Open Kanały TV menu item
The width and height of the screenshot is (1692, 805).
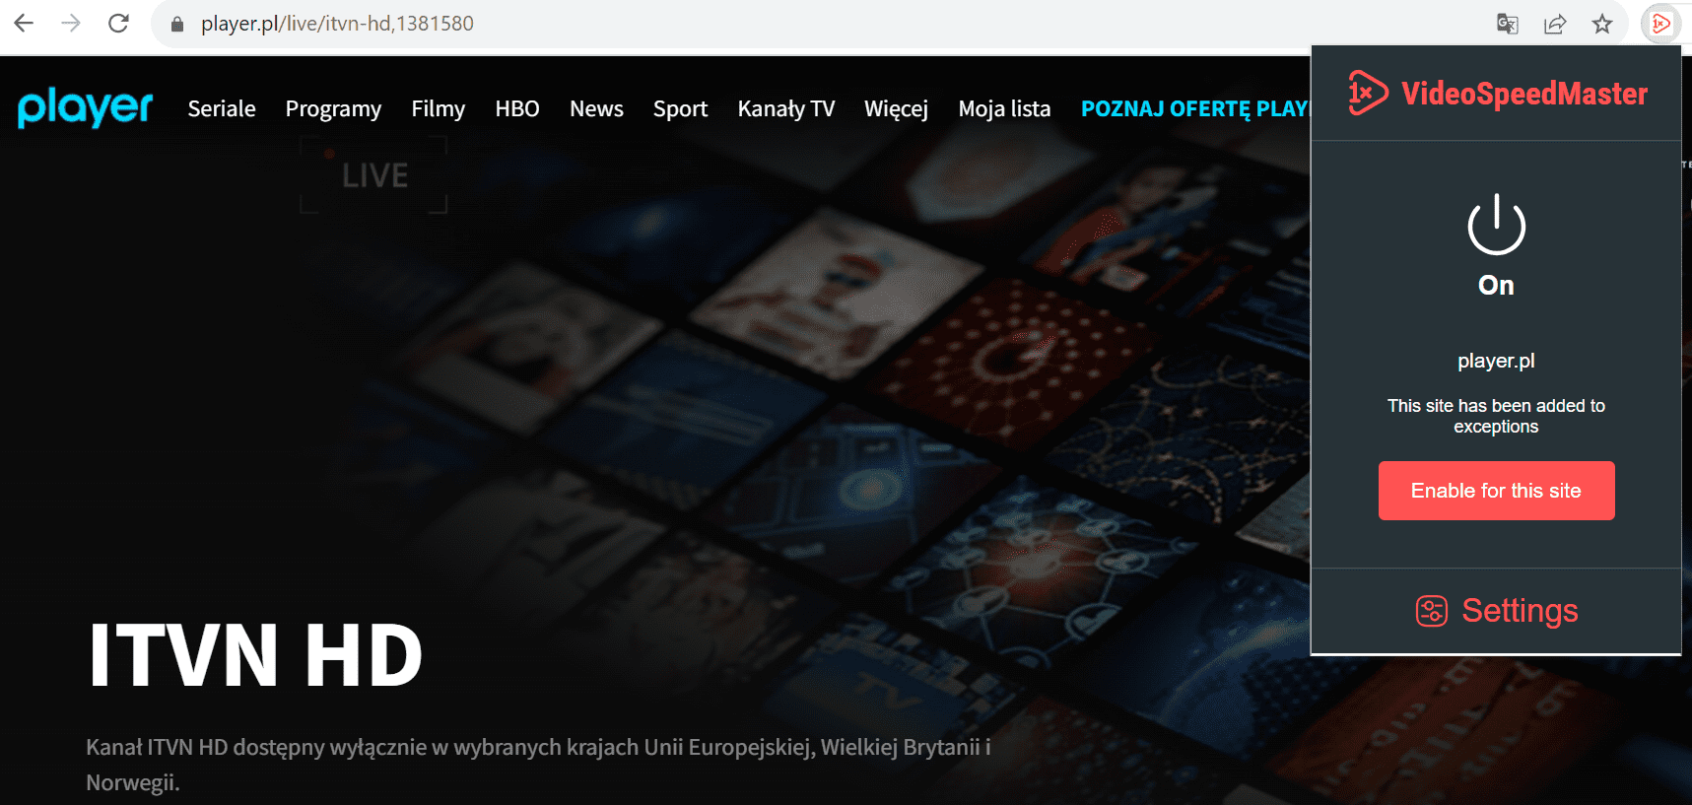pos(785,108)
